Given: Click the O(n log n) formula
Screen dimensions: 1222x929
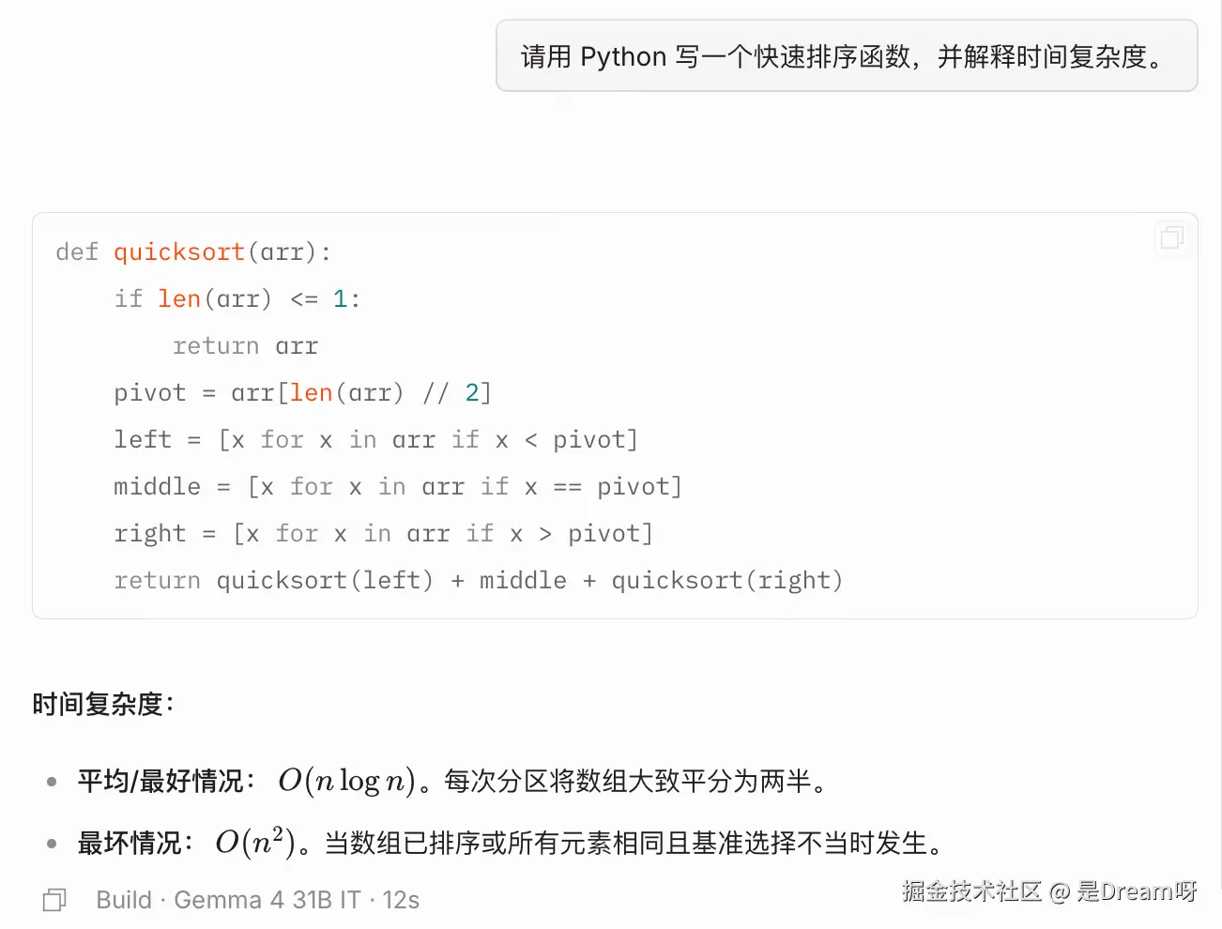Looking at the screenshot, I should point(346,781).
